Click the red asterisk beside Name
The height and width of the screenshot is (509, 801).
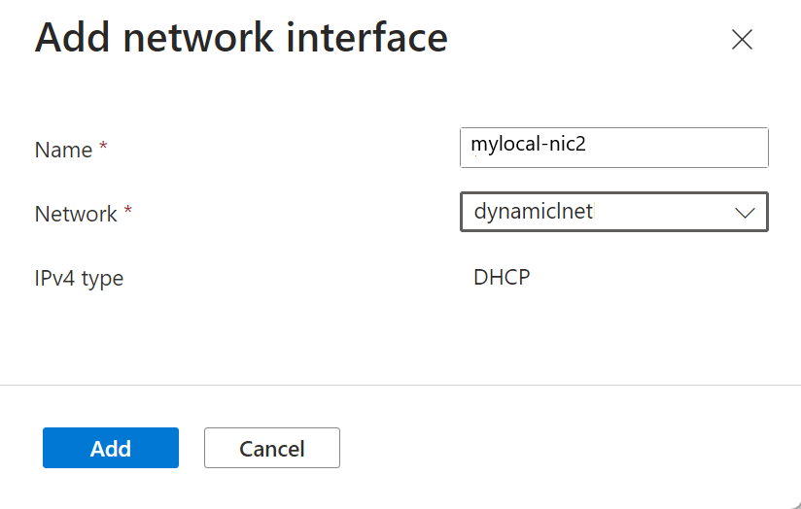[x=103, y=149]
